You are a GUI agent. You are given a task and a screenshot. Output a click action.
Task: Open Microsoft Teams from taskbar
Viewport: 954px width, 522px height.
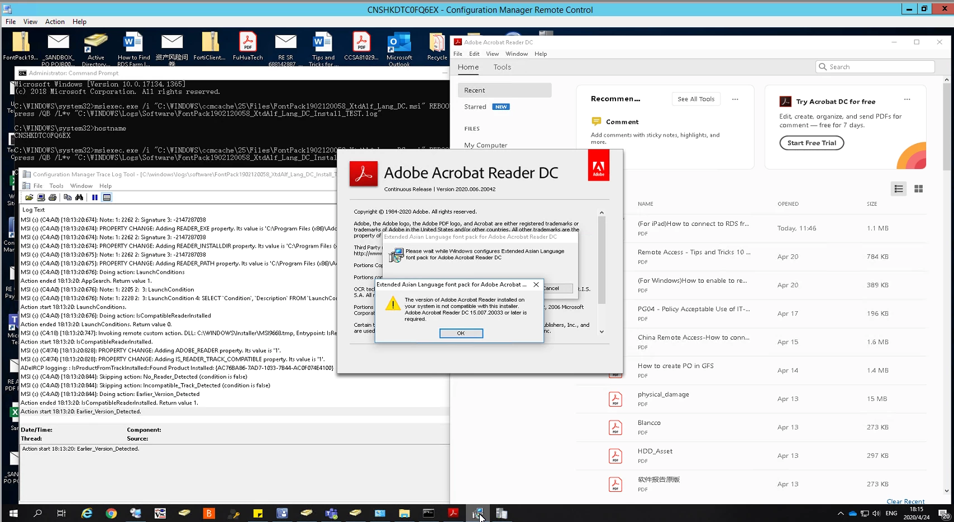(331, 513)
